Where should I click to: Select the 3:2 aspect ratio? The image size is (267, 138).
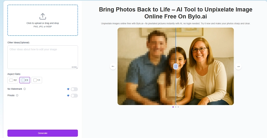coord(13,80)
